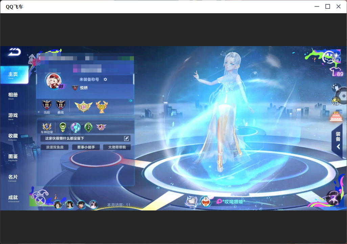Click the V badge next to 悦桥
The width and height of the screenshot is (347, 244).
(75, 88)
